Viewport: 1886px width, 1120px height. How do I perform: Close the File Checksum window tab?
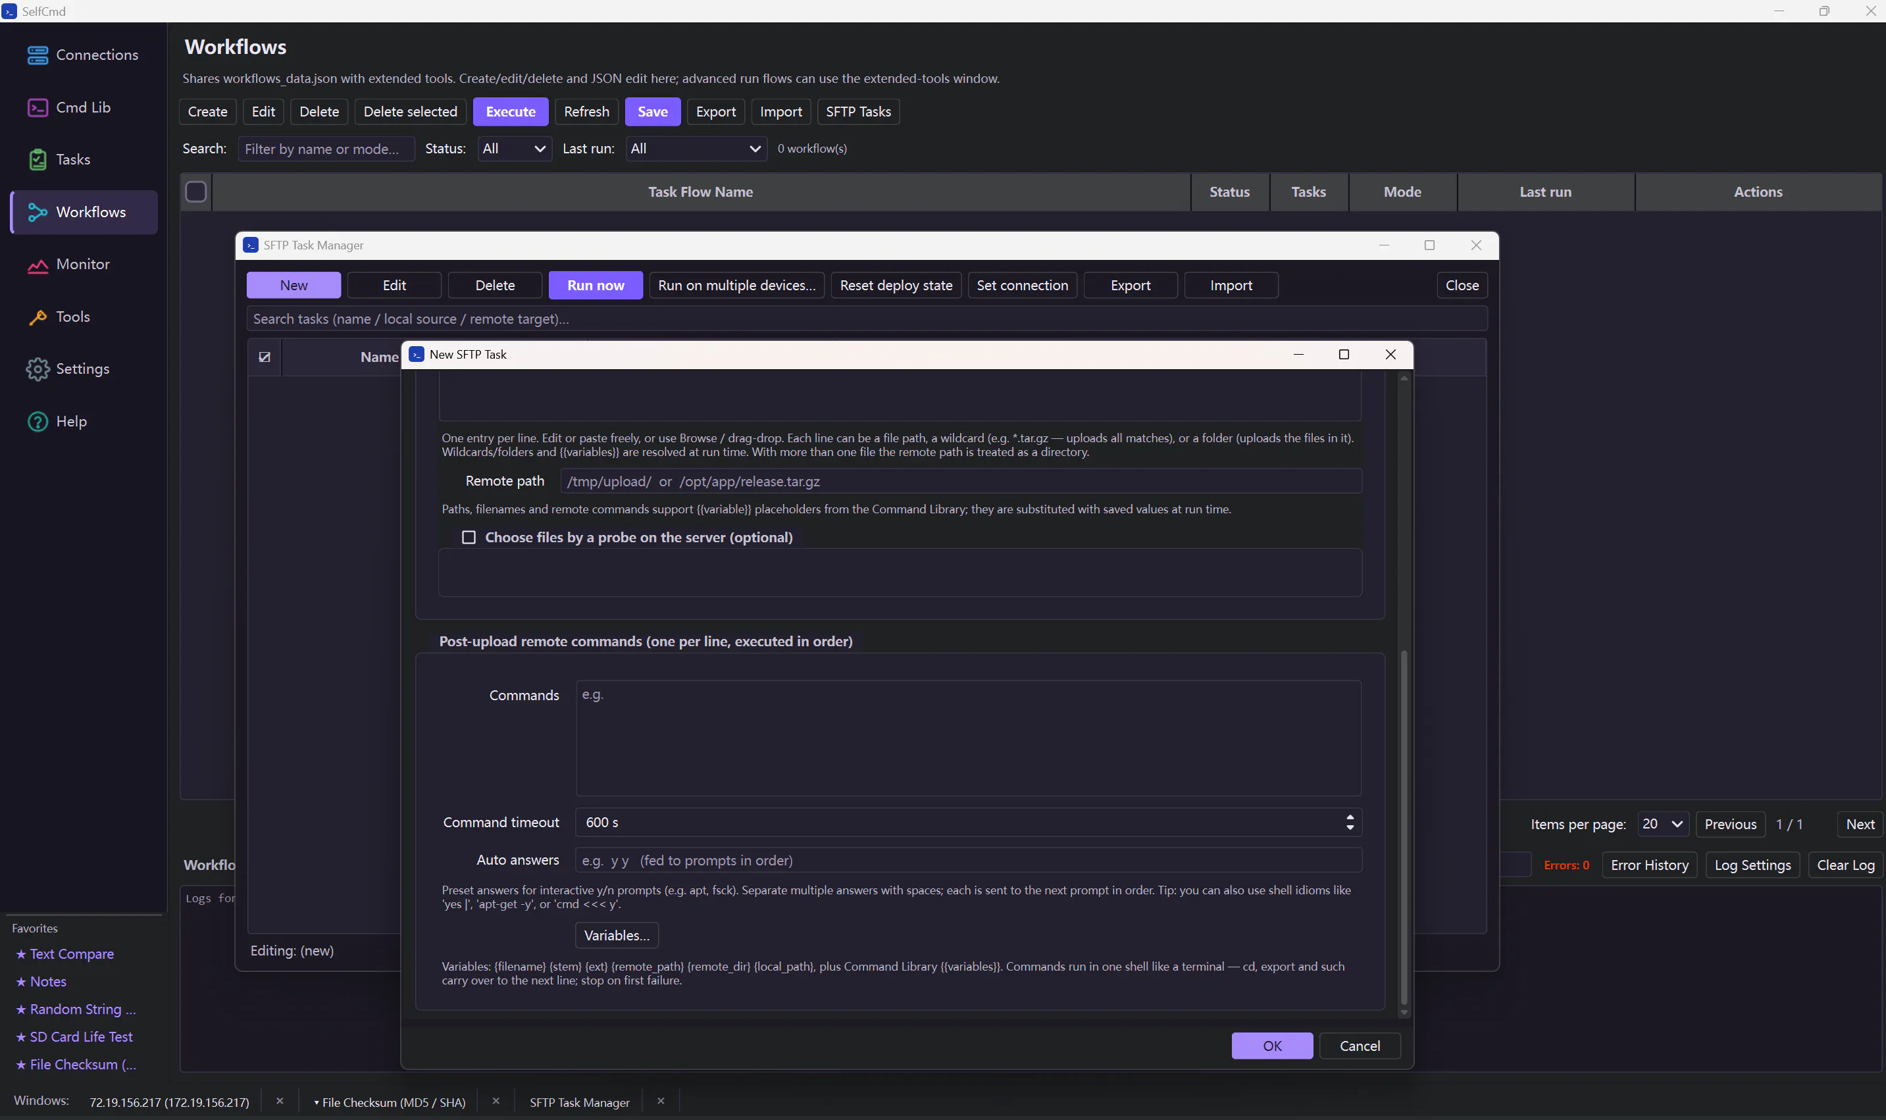[496, 1101]
